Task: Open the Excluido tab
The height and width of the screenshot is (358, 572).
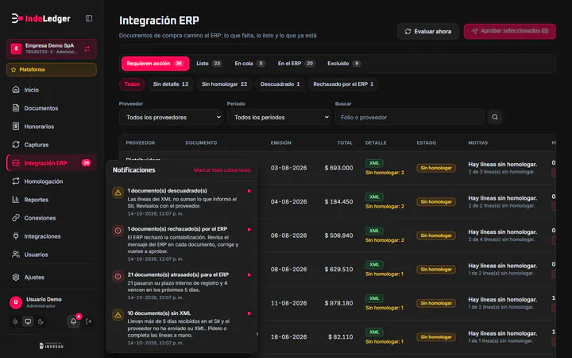Action: [344, 64]
